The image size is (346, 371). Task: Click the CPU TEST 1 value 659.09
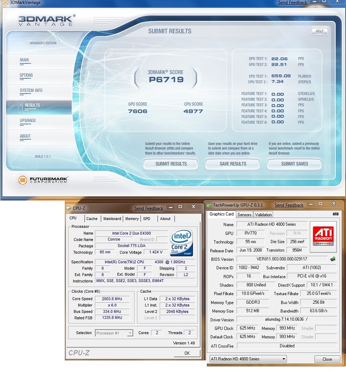pyautogui.click(x=281, y=76)
